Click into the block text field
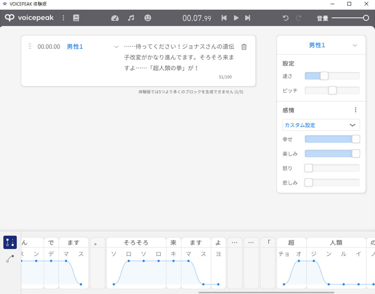 179,57
